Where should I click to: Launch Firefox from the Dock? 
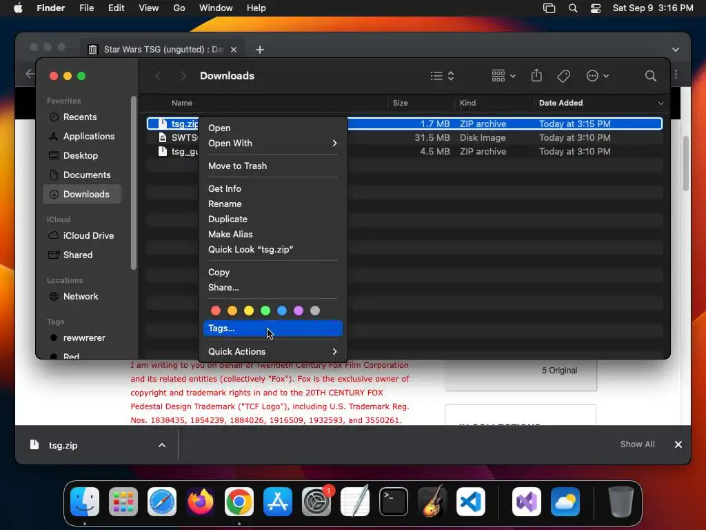click(x=201, y=502)
